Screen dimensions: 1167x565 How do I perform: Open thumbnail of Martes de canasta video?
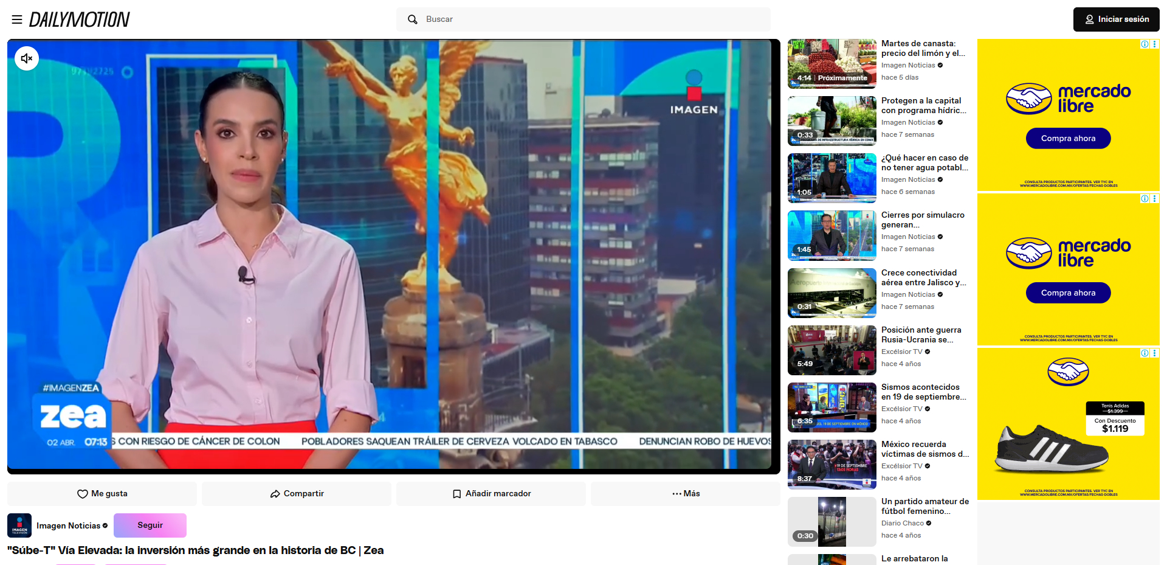(x=832, y=64)
